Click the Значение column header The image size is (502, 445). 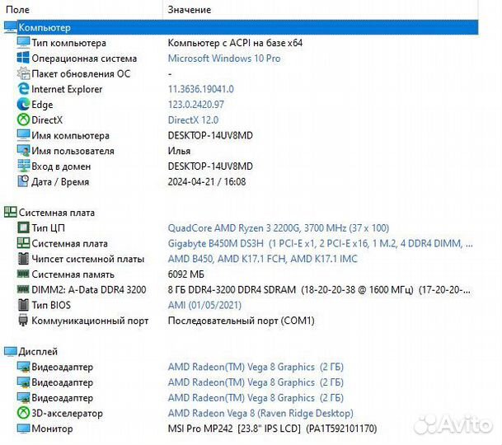pyautogui.click(x=189, y=9)
